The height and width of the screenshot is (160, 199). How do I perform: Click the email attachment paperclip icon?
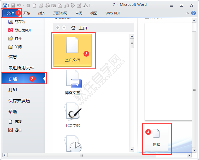(66, 5)
